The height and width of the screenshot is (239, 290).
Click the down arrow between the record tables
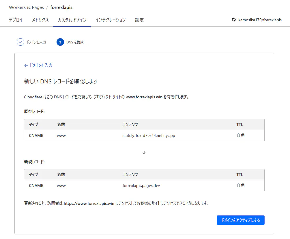click(144, 152)
